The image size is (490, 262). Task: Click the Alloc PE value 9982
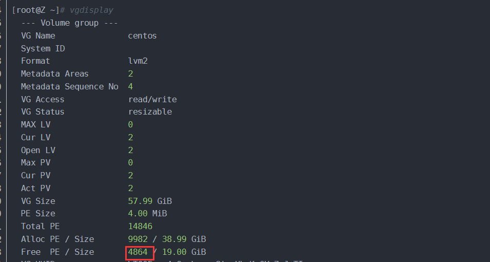(138, 239)
